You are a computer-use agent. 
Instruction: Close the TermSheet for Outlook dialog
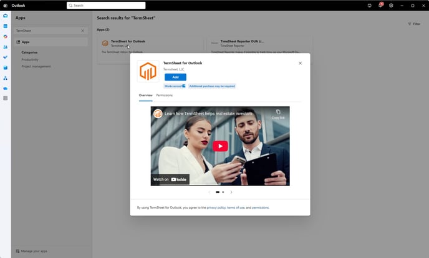pos(300,63)
